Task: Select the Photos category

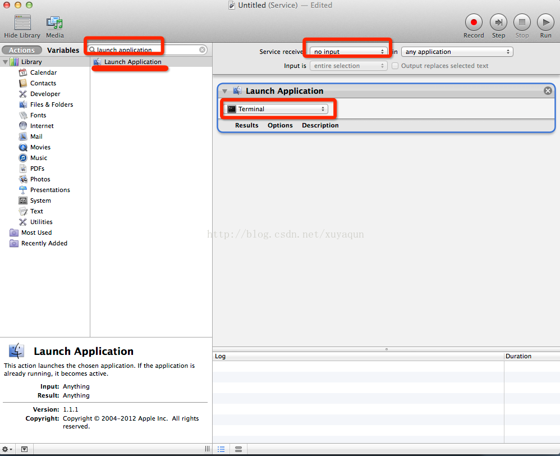Action: click(40, 179)
